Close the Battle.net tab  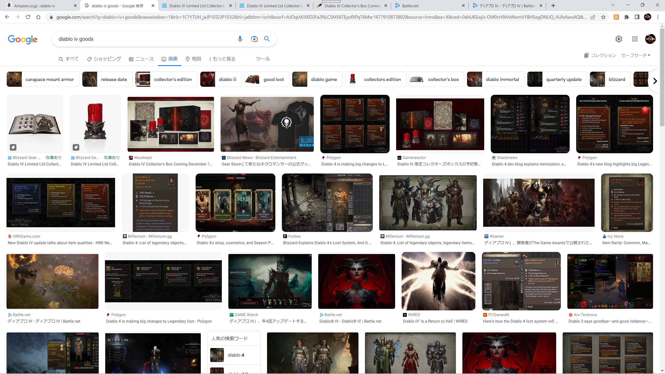click(463, 6)
